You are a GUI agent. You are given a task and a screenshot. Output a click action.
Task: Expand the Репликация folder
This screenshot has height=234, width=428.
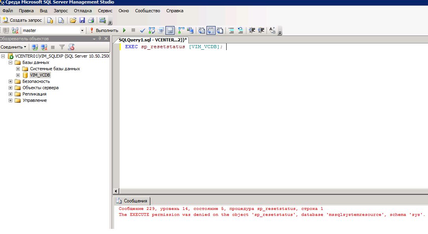[x=10, y=94]
